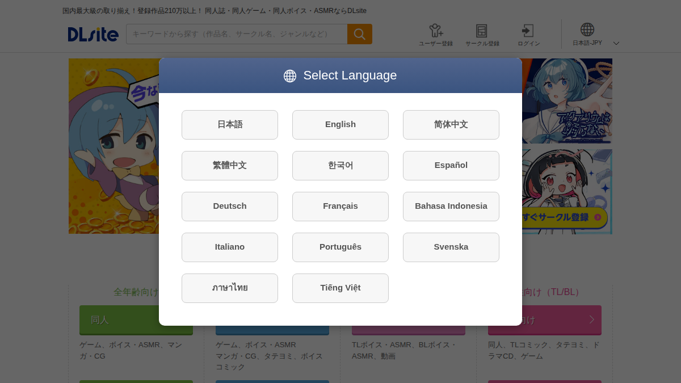Expand the 日本語-JPY dropdown chevron

point(616,43)
